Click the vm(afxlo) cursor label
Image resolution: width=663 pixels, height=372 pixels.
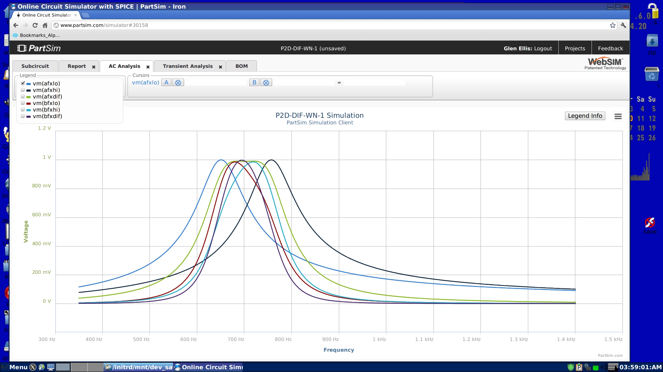[x=145, y=82]
